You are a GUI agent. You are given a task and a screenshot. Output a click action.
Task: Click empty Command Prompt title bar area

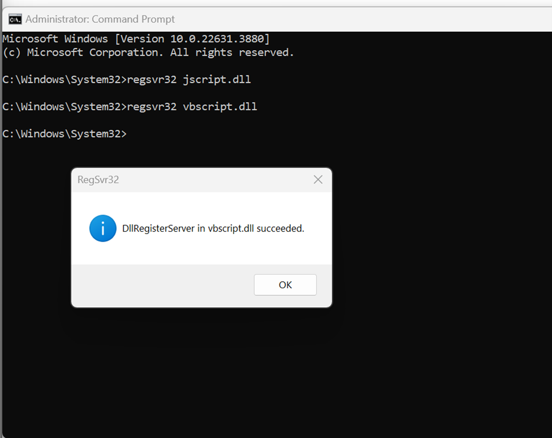click(354, 19)
